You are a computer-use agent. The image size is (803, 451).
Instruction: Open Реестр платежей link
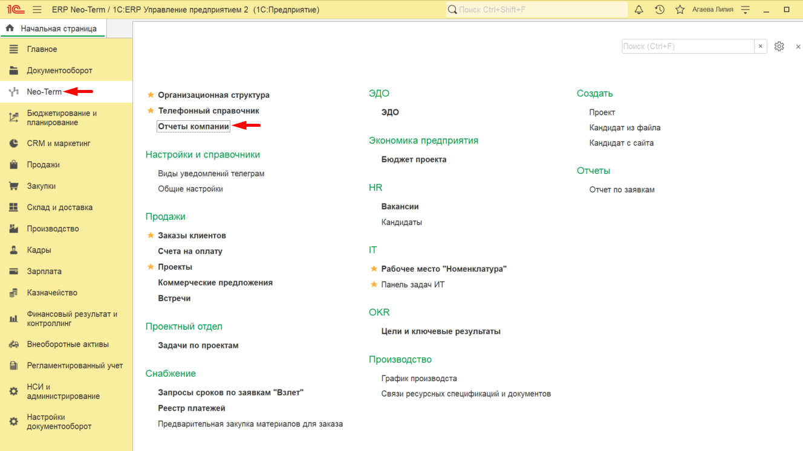pyautogui.click(x=192, y=408)
